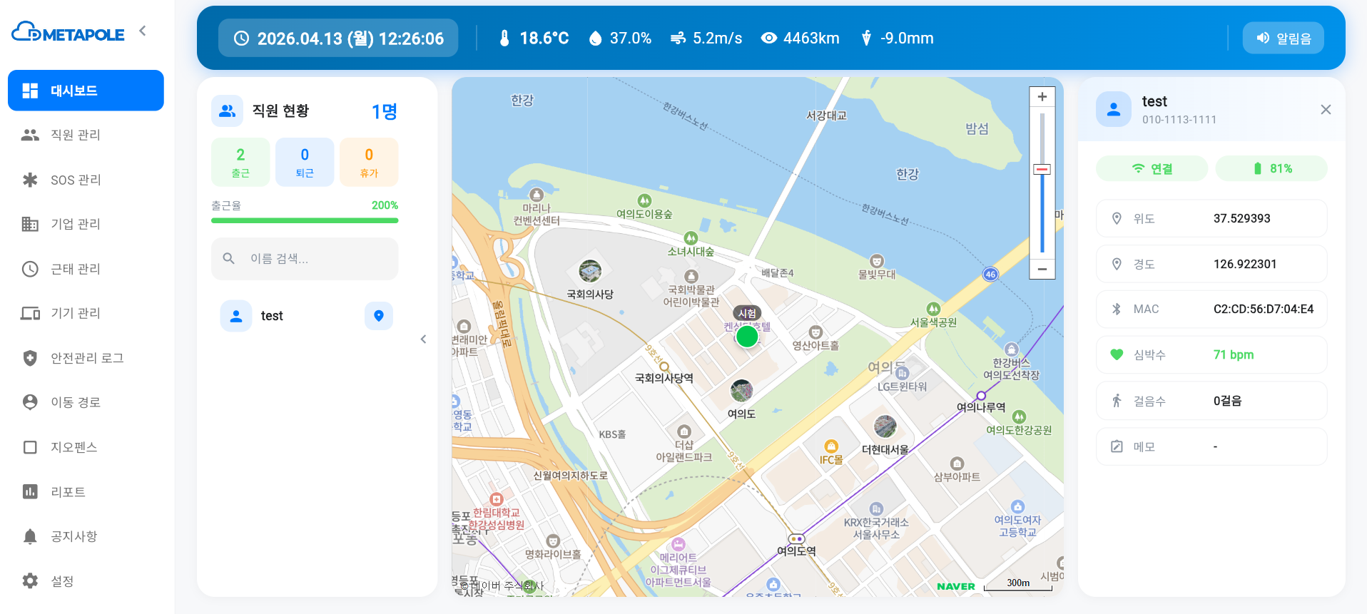The width and height of the screenshot is (1367, 614).
Task: Click the map zoom in plus button
Action: 1042,97
